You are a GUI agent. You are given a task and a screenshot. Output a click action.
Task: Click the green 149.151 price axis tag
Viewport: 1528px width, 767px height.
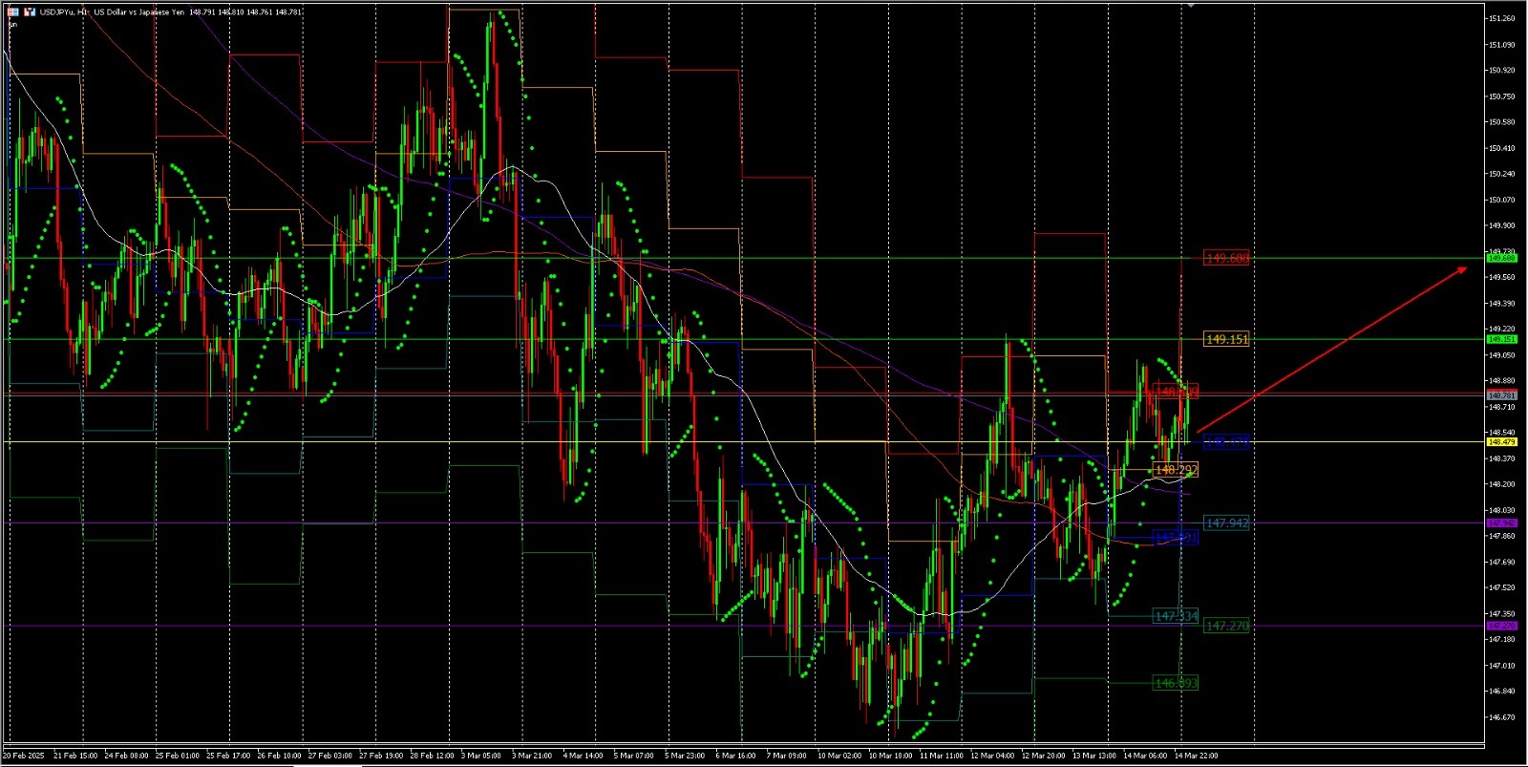pos(1501,339)
